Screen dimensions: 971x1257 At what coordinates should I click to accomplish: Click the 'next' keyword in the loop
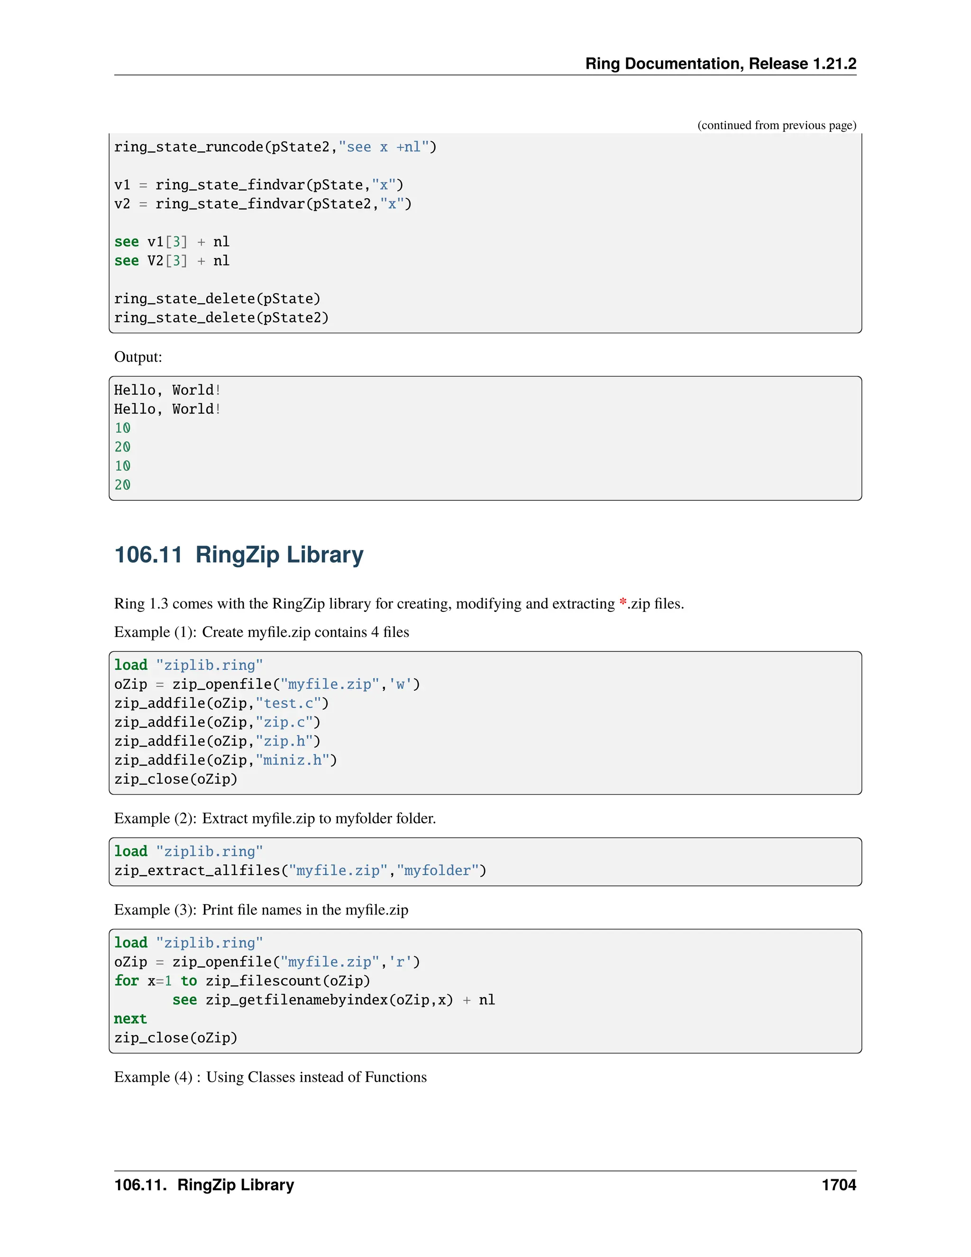pos(130,1019)
